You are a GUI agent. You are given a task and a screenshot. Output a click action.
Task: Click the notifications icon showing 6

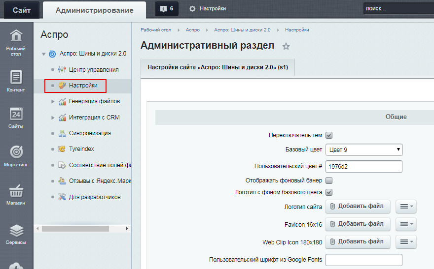tap(167, 9)
